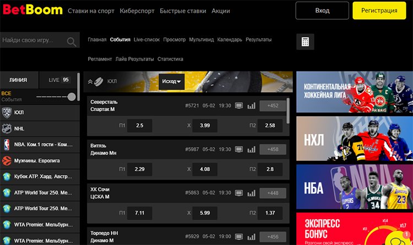Click the Вход login button
This screenshot has width=413, height=245.
322,10
